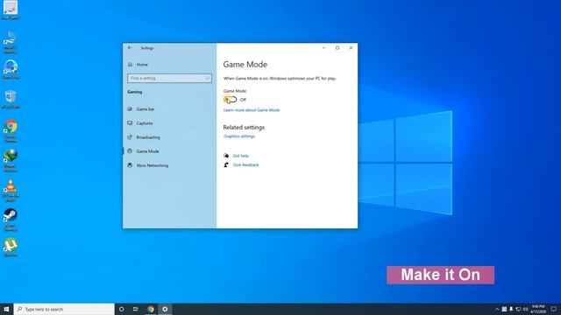Click the taskbar Type here to search box
The height and width of the screenshot is (315, 561).
point(64,309)
